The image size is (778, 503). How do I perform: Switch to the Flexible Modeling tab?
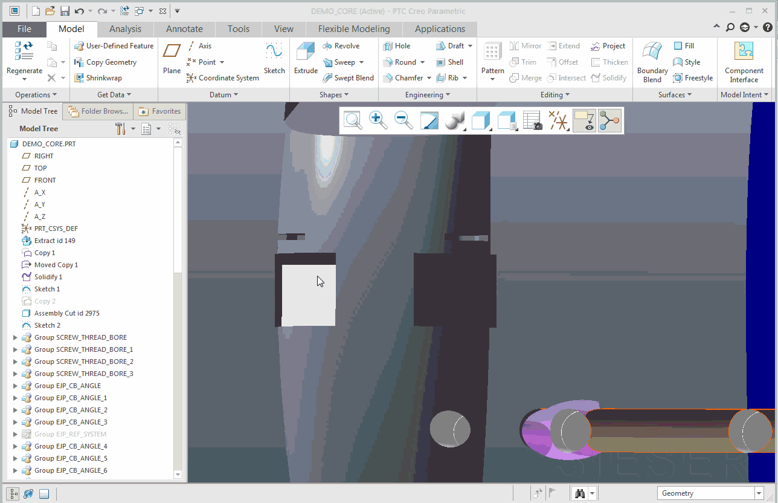(354, 29)
